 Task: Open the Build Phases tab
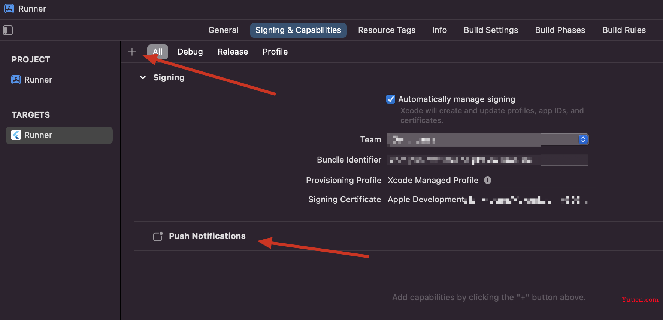560,30
